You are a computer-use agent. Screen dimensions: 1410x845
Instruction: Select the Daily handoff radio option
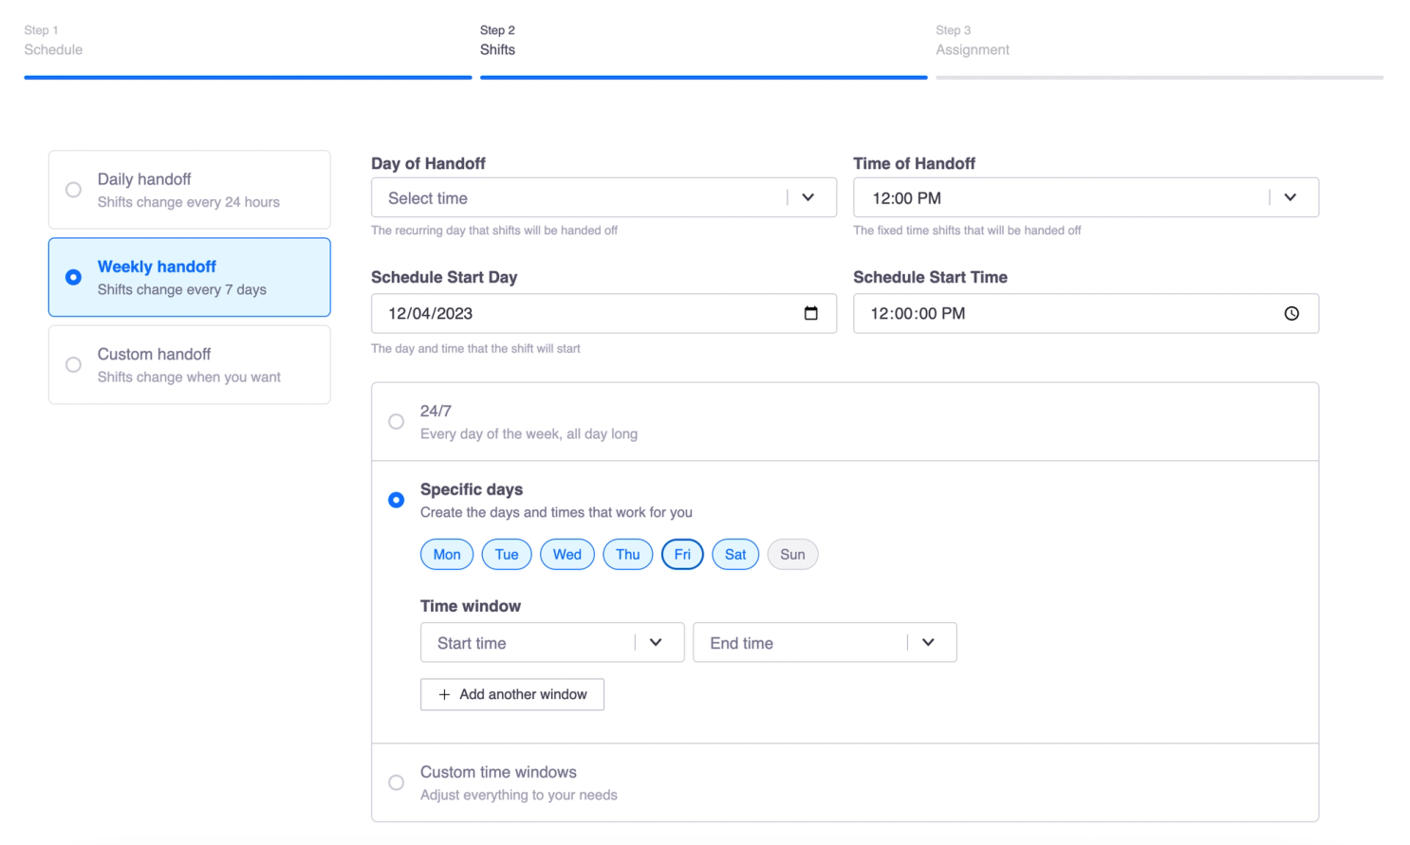[73, 190]
